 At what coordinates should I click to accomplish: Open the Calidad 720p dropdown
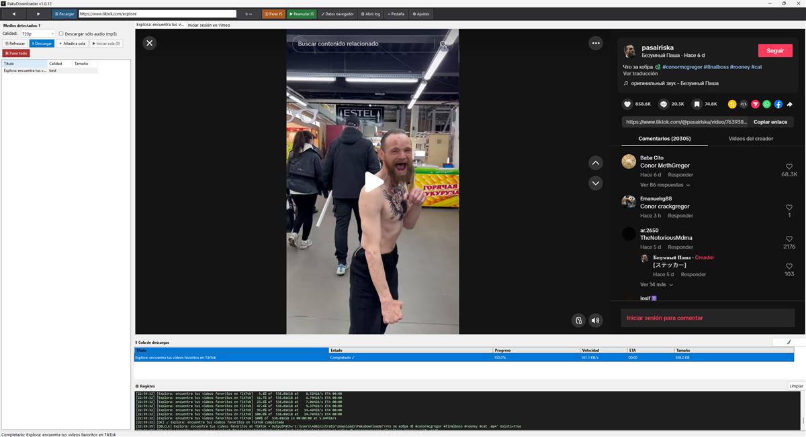point(38,34)
